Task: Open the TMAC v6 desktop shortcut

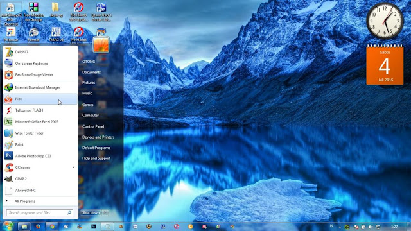Action: (56, 34)
